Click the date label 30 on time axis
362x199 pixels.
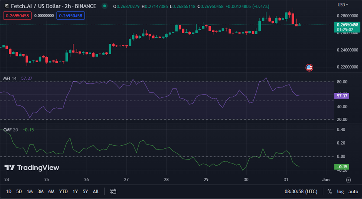tap(246, 180)
